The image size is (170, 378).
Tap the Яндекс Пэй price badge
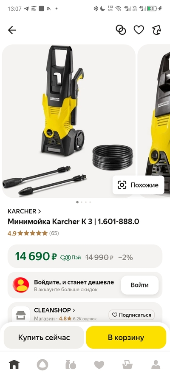coord(70,258)
